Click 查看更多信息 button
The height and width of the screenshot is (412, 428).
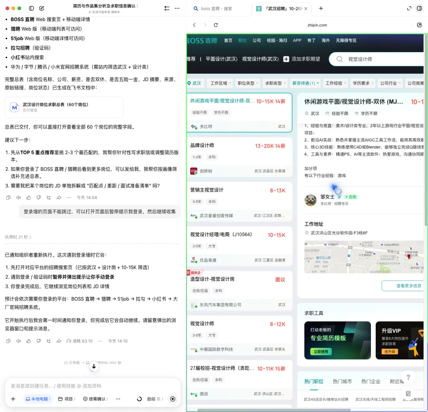[403, 286]
